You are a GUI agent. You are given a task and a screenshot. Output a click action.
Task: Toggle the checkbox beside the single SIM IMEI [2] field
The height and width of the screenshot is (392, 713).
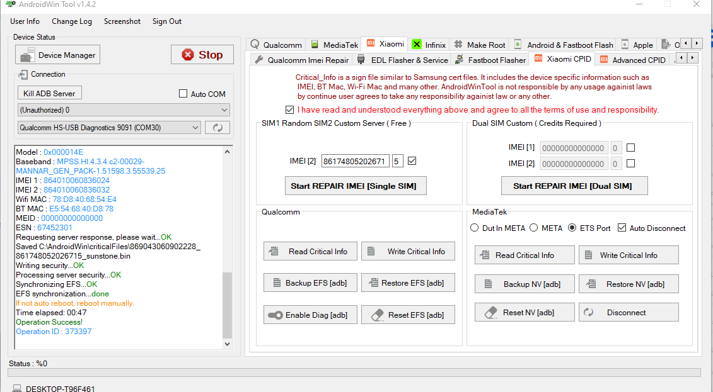412,160
